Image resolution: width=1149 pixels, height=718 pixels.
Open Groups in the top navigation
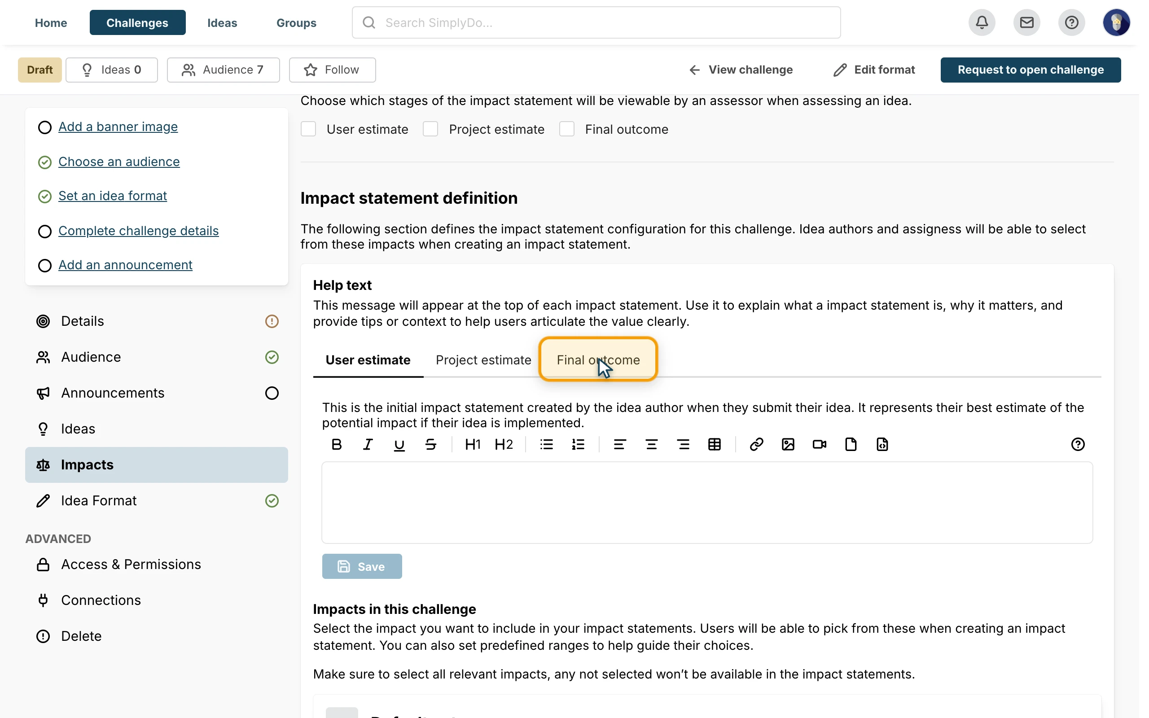pyautogui.click(x=296, y=22)
